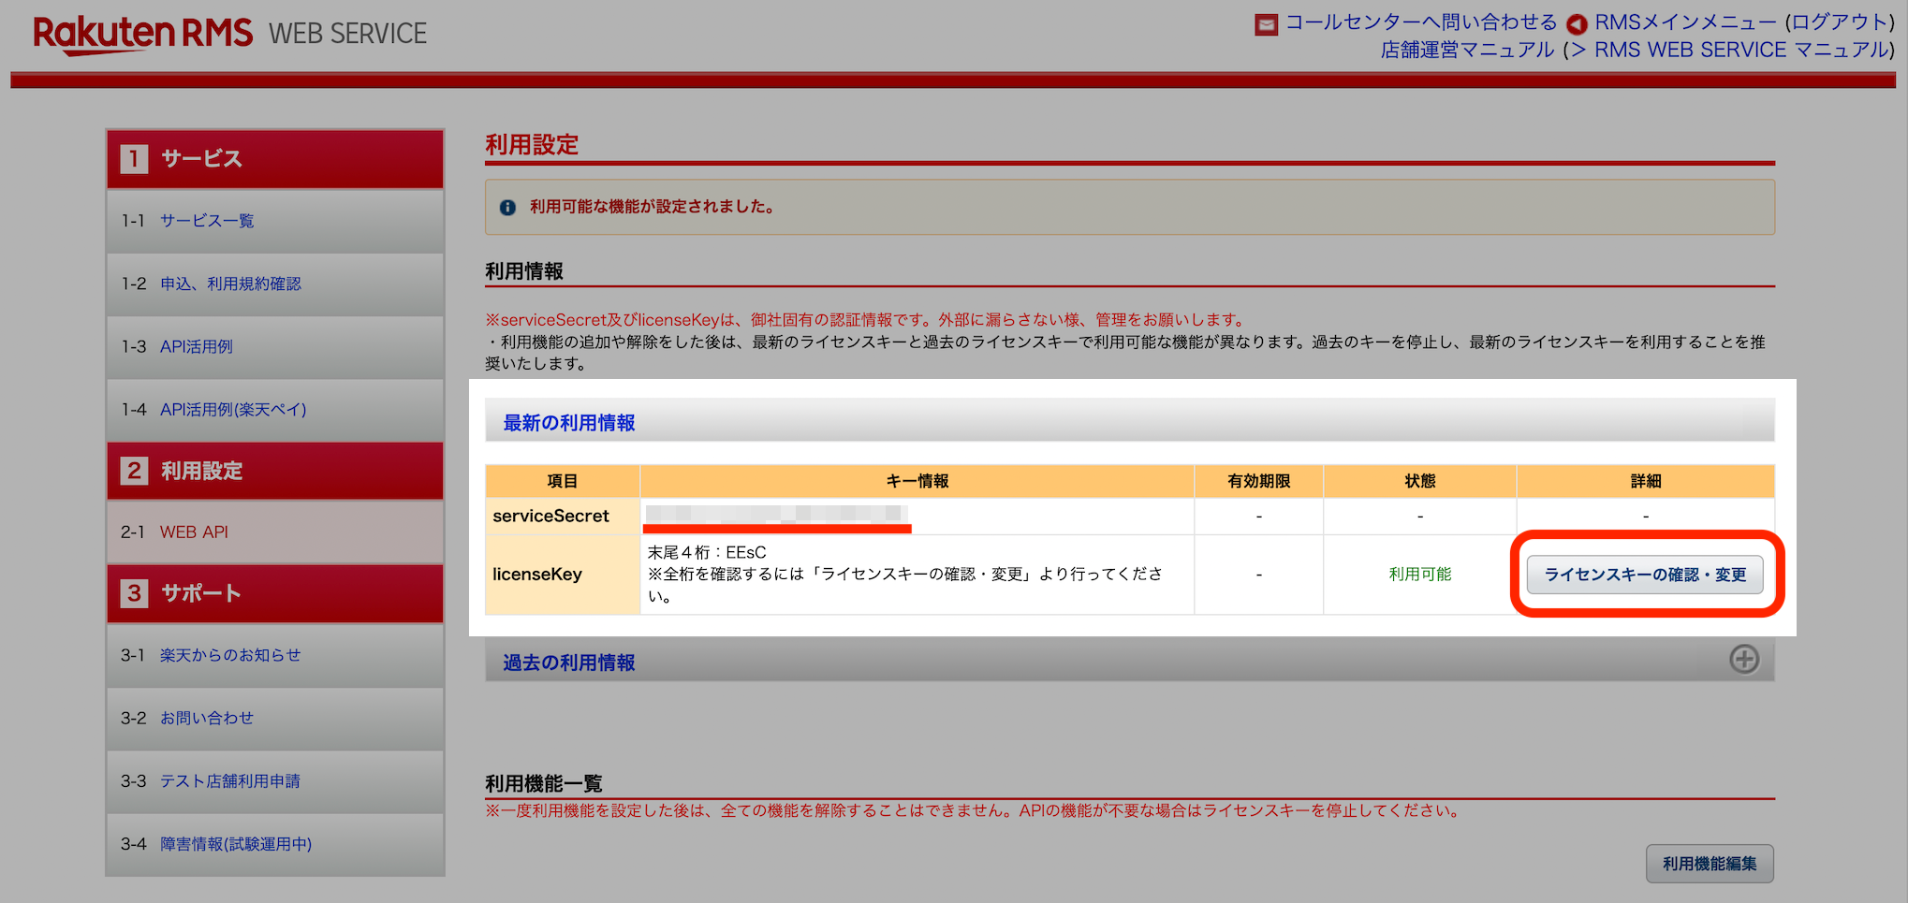
Task: Open 障害情報(試験運用中) sidebar item
Action: pyautogui.click(x=236, y=843)
